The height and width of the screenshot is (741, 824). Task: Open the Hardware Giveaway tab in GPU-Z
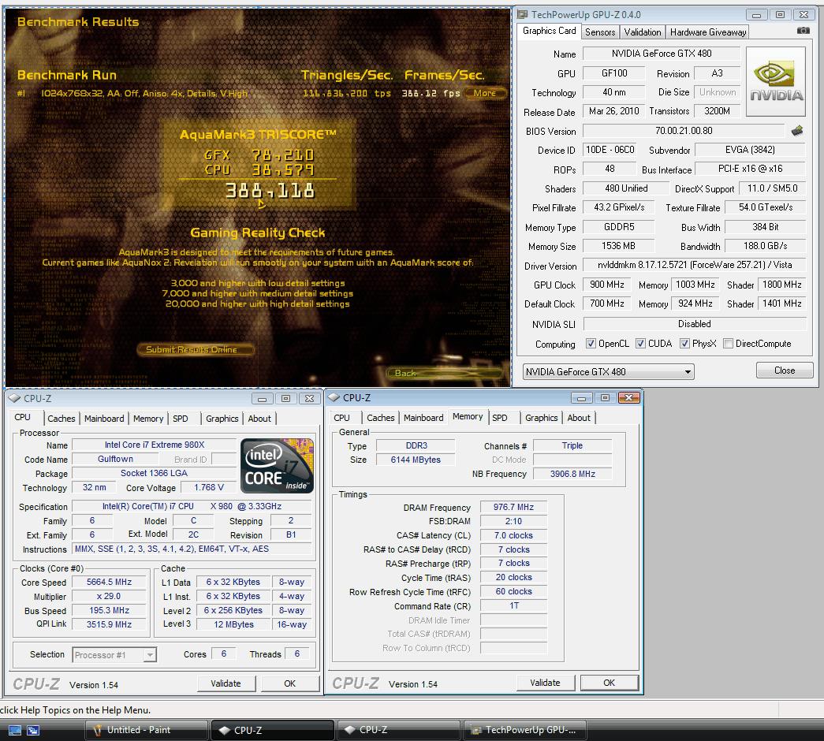707,32
